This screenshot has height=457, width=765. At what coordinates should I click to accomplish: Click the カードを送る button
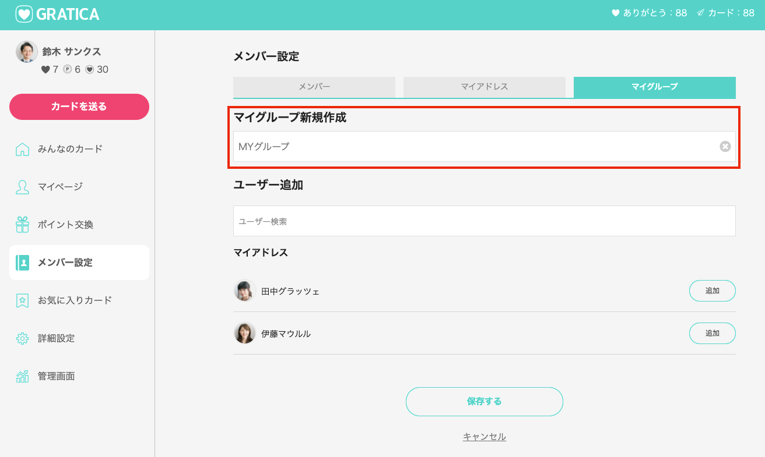[x=79, y=107]
